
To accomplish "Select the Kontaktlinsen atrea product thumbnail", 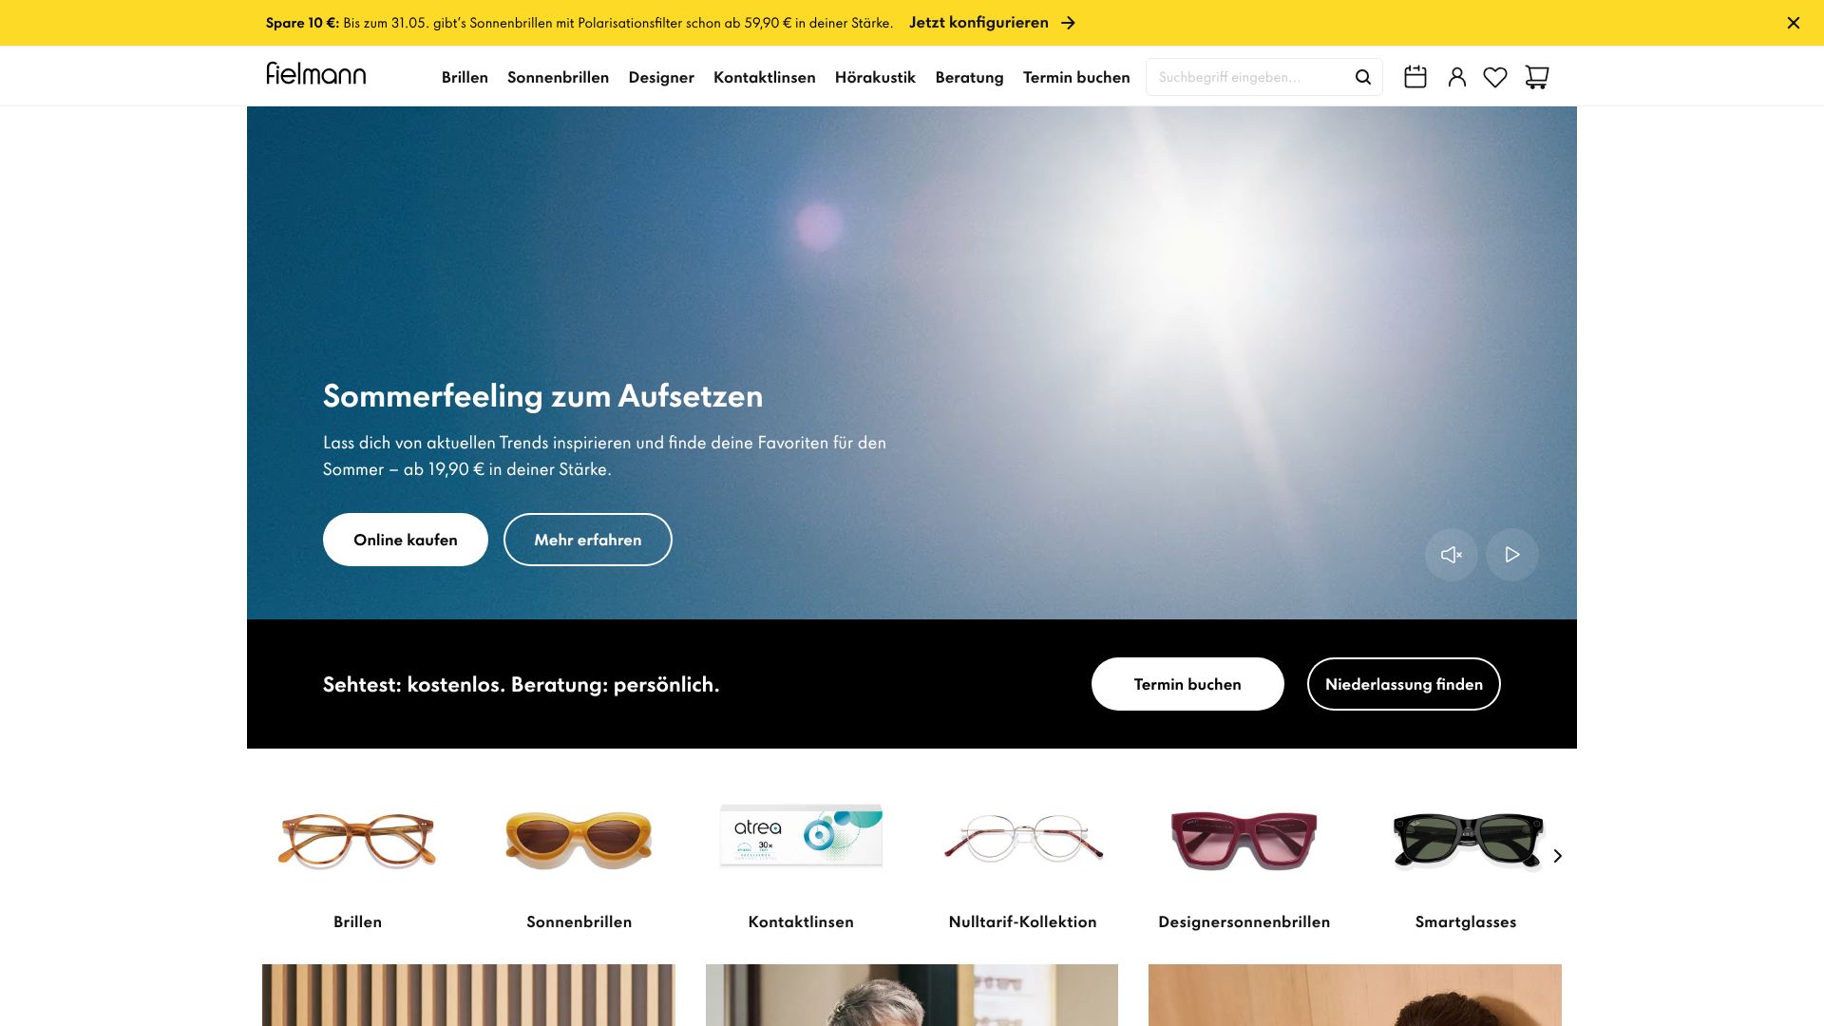I will point(801,836).
